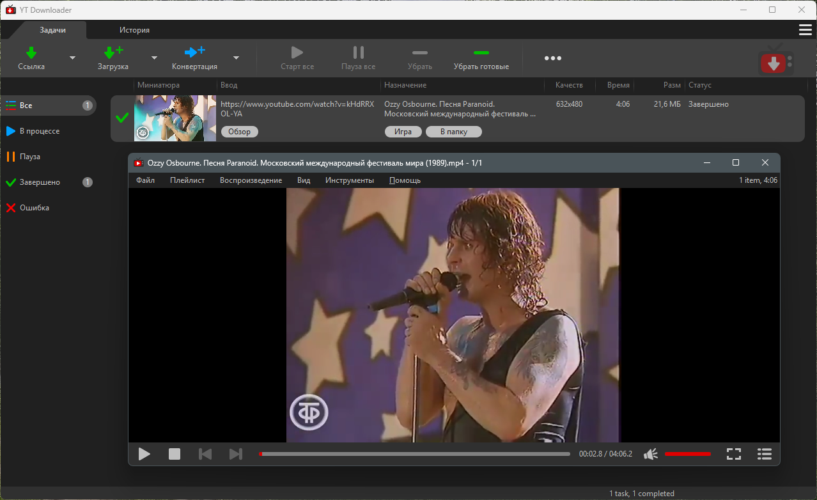Mute audio with the speaker icon
This screenshot has height=500, width=817.
pyautogui.click(x=651, y=454)
